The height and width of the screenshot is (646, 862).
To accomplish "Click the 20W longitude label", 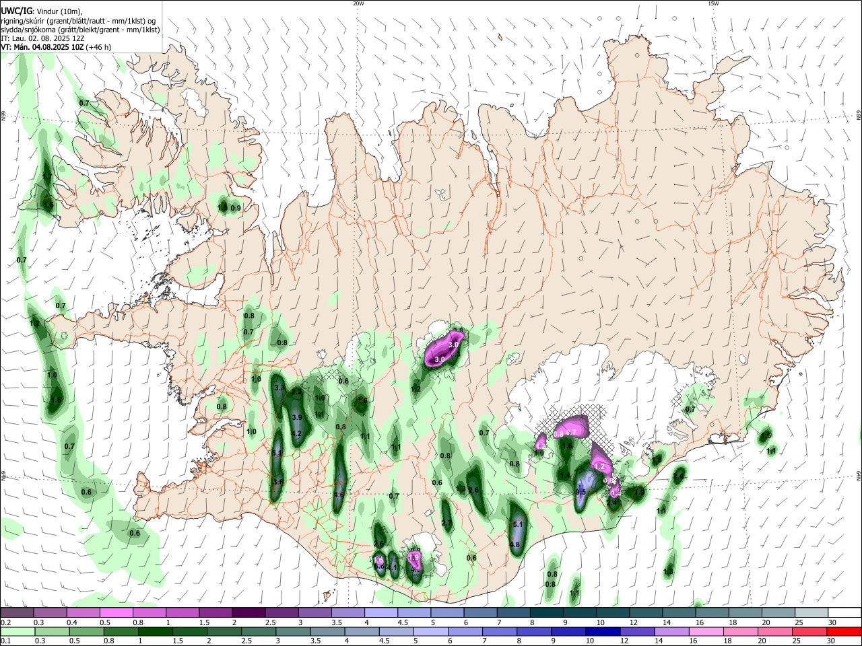I will (358, 3).
